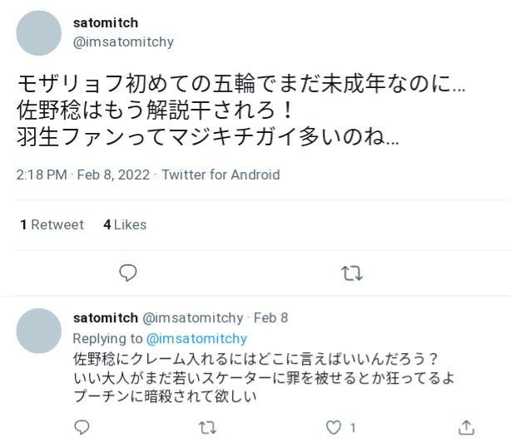Click satomitch display name in main tweet
The image size is (510, 447).
click(x=106, y=22)
